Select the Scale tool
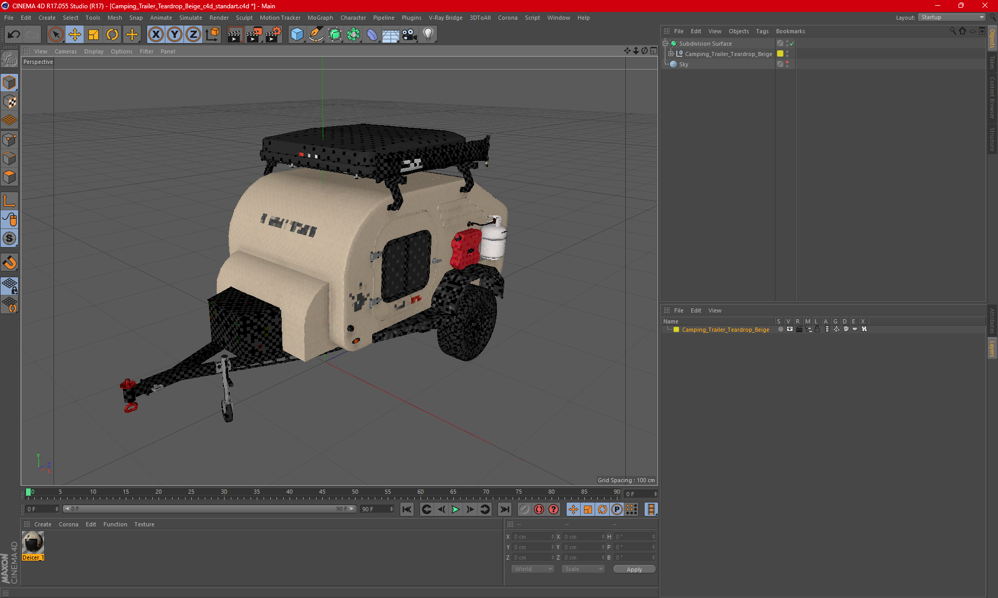 click(x=94, y=35)
